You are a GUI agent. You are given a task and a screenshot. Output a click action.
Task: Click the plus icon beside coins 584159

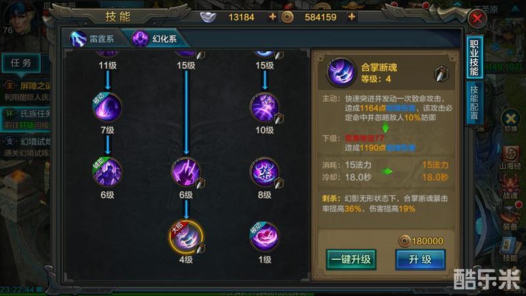point(352,16)
